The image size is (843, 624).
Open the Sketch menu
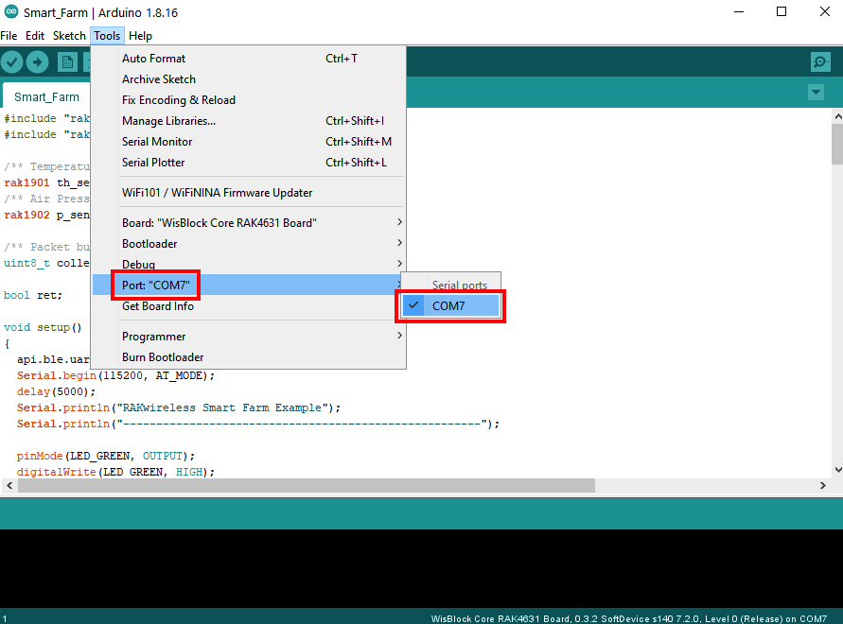69,36
